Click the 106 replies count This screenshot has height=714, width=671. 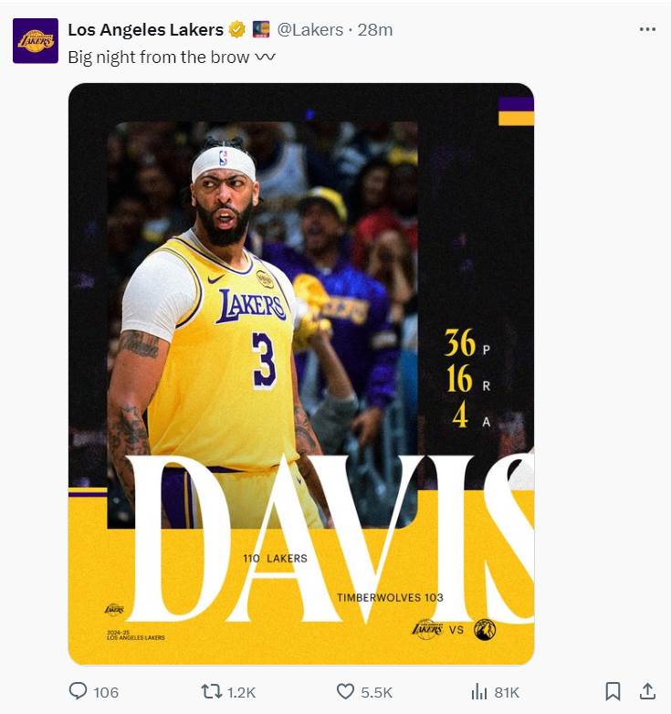point(106,693)
